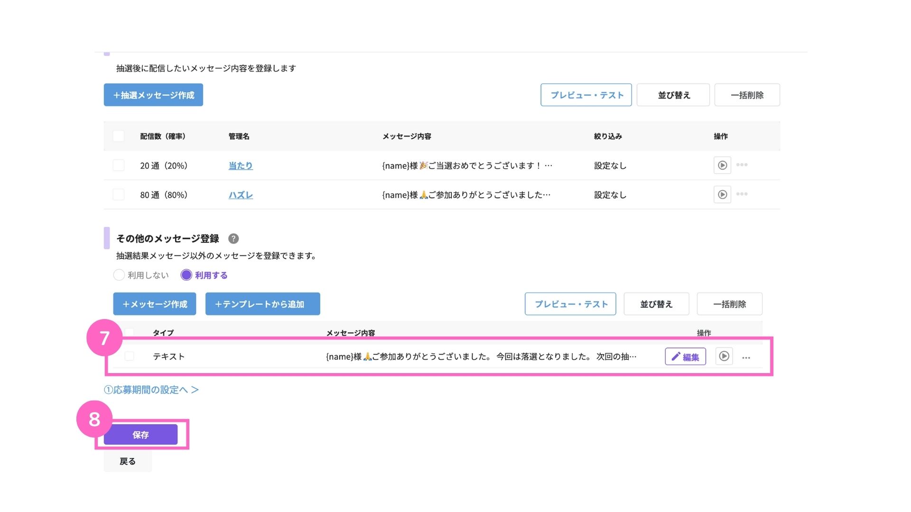Click 当選おめでとうございます message content

pyautogui.click(x=467, y=165)
